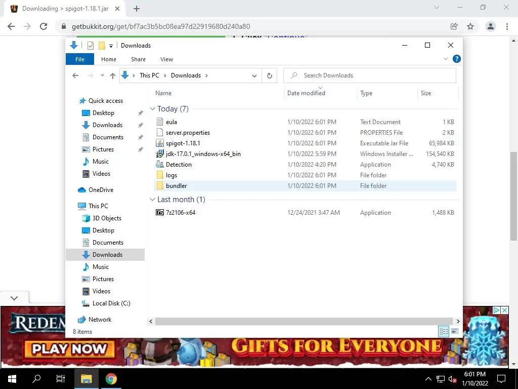
Task: Open the address bar history dropdown
Action: [x=254, y=76]
